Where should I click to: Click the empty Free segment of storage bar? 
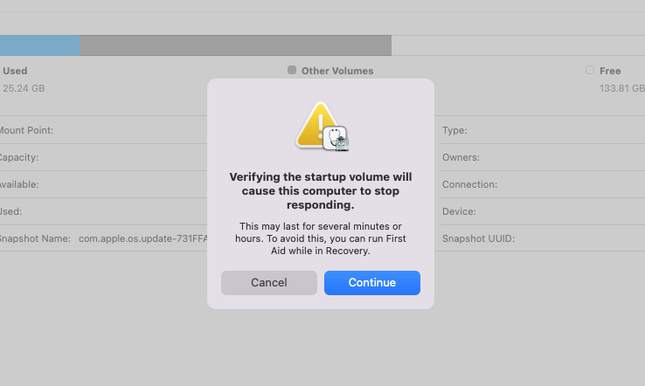click(518, 45)
